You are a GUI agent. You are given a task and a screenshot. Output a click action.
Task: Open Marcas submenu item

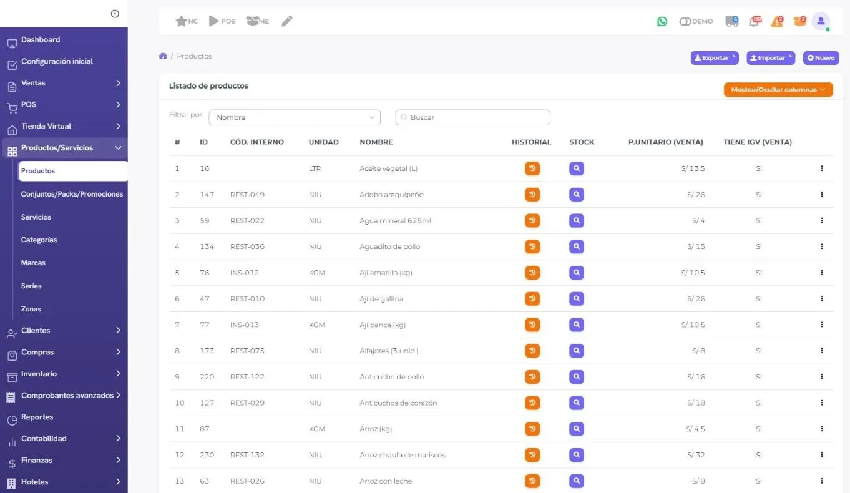tap(33, 263)
